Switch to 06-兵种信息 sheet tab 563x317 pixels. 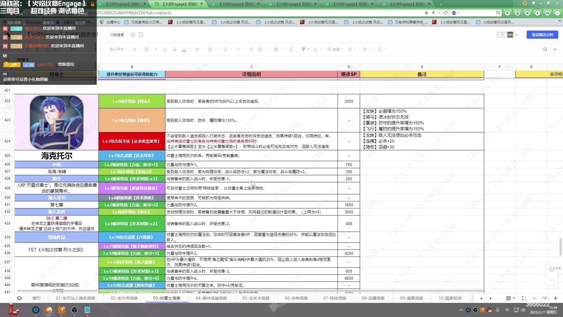(296, 298)
